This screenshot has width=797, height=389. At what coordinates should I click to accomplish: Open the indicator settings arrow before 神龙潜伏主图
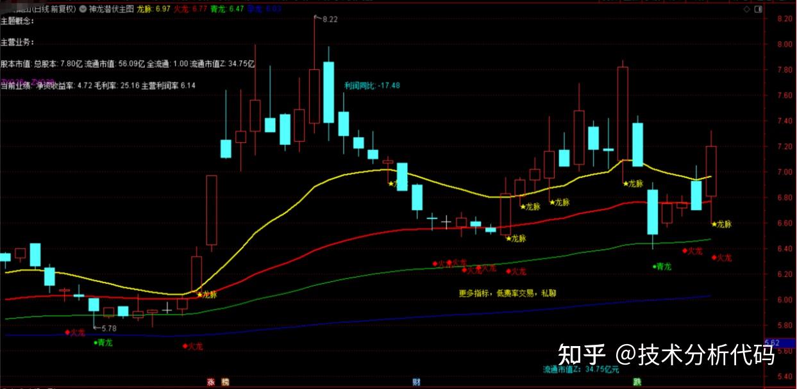coord(81,10)
